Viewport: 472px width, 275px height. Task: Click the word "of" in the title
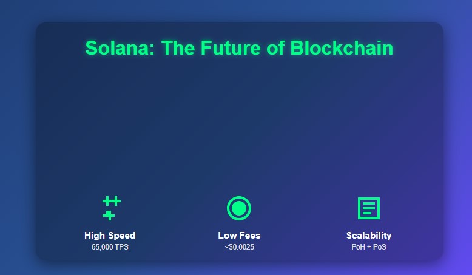point(276,49)
